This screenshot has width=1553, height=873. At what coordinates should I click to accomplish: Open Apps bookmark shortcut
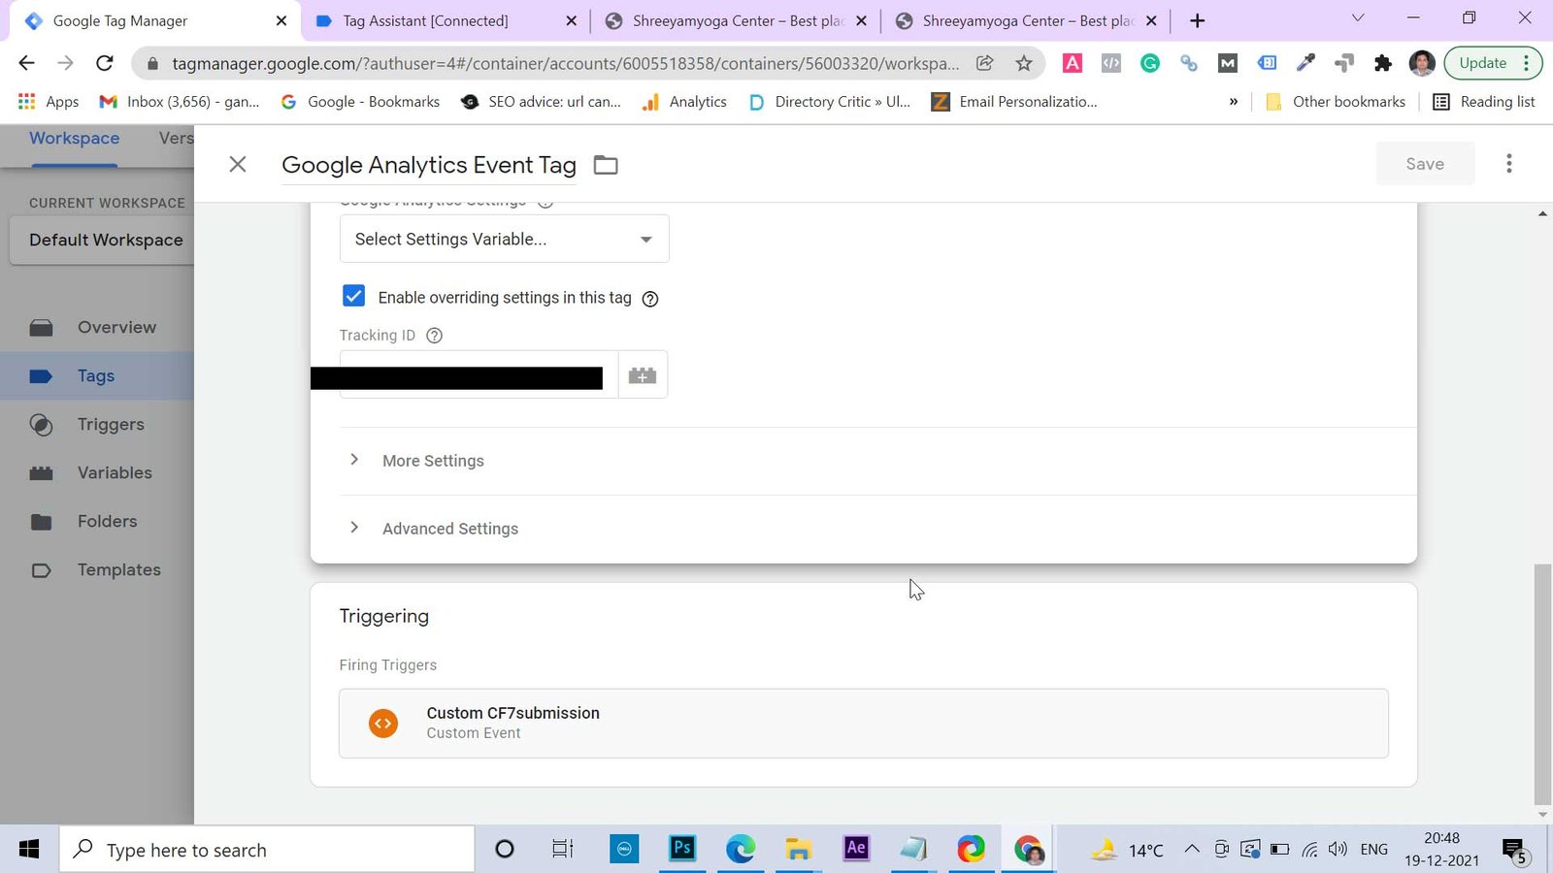[x=49, y=101]
